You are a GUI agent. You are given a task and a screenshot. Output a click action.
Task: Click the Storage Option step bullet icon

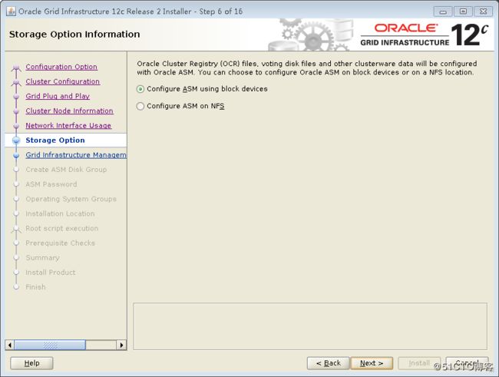[x=16, y=141]
